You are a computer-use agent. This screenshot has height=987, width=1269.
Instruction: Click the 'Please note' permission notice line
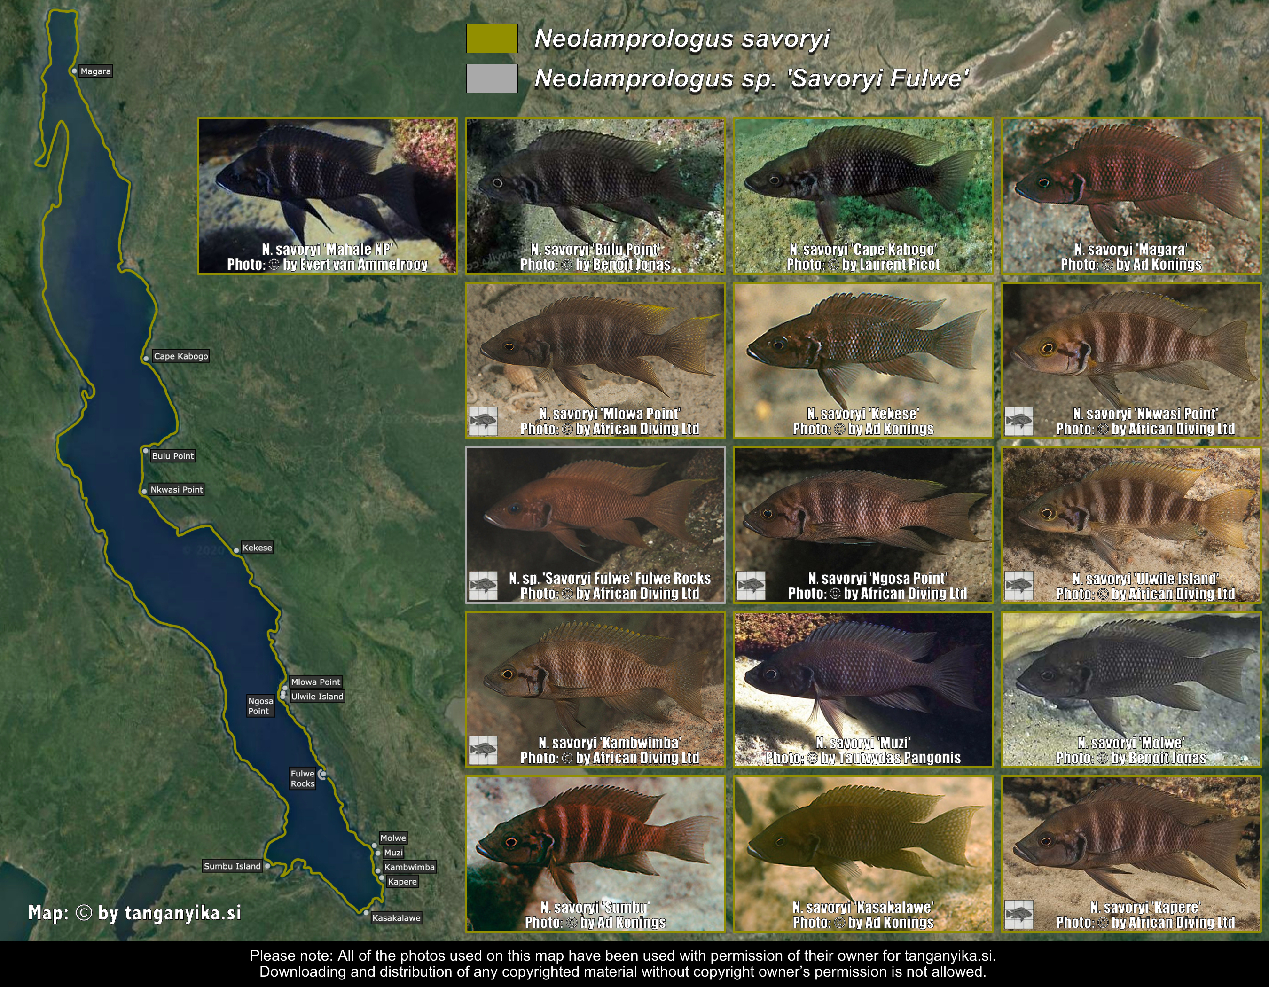[623, 956]
